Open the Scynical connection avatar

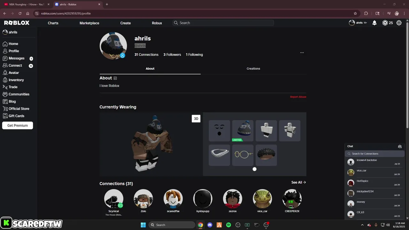tap(113, 199)
